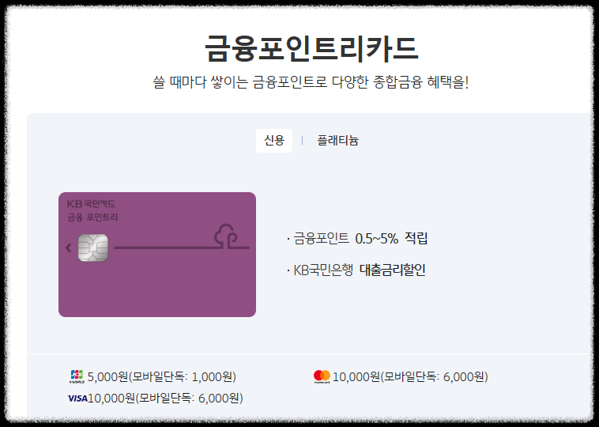Click the Mastercard fee 10,000원(모바일단독: 6,000원)
The width and height of the screenshot is (599, 427).
coord(410,377)
